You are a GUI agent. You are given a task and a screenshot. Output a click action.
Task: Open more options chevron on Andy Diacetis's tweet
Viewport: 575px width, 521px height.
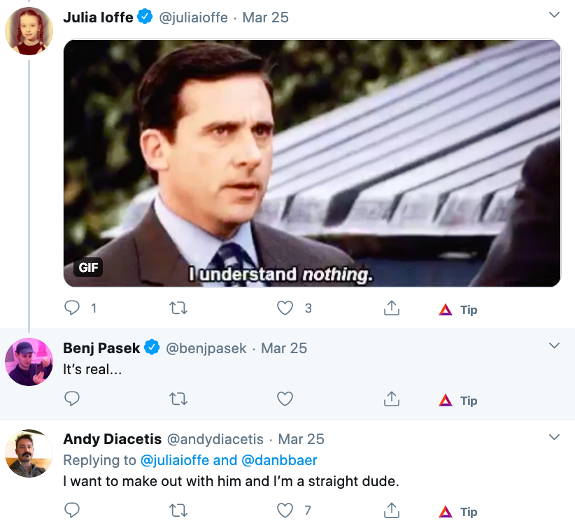click(x=554, y=437)
